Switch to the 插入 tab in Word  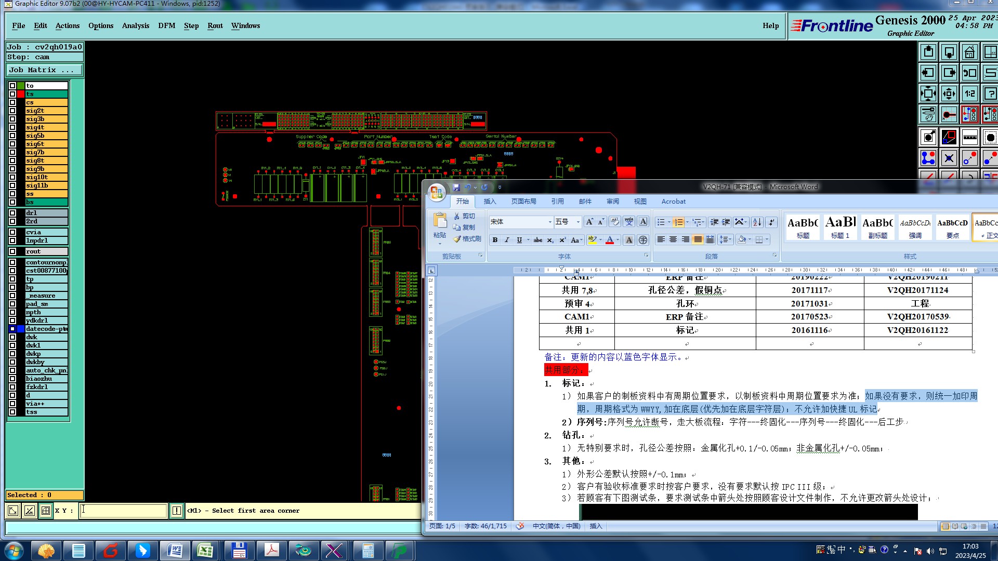click(x=490, y=202)
